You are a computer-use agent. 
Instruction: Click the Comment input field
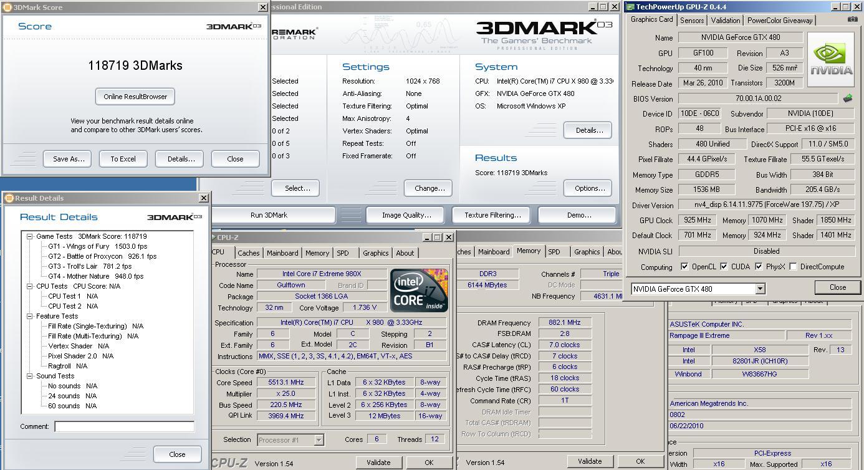coord(124,426)
